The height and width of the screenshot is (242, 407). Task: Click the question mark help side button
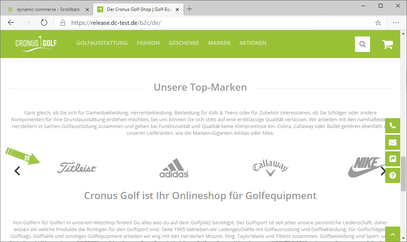[x=392, y=175]
